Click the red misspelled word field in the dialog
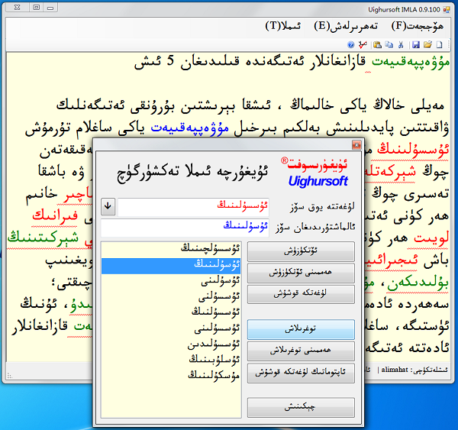Viewport: 458px width, 430px height. [193, 207]
